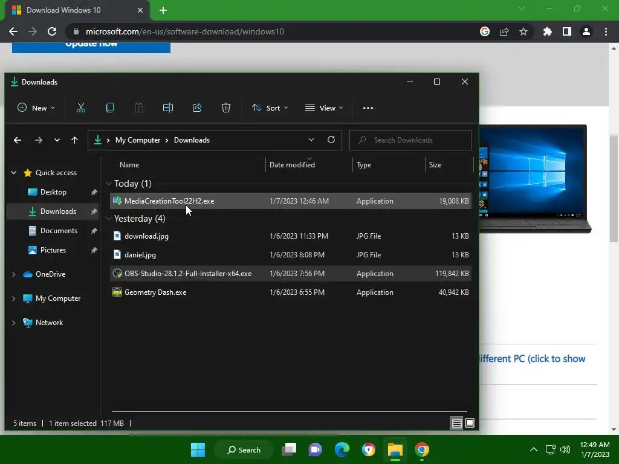The width and height of the screenshot is (619, 464).
Task: Click My Computer in the breadcrumb path
Action: click(138, 140)
